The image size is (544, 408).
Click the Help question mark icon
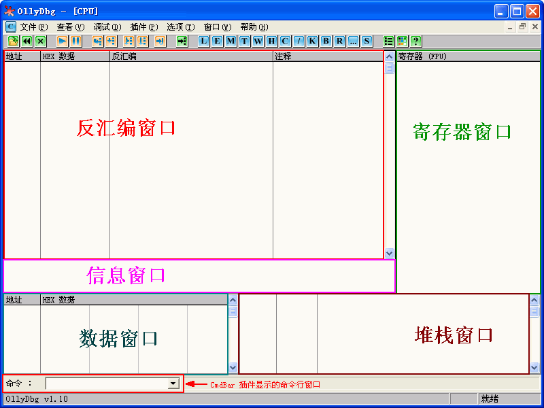pos(415,41)
